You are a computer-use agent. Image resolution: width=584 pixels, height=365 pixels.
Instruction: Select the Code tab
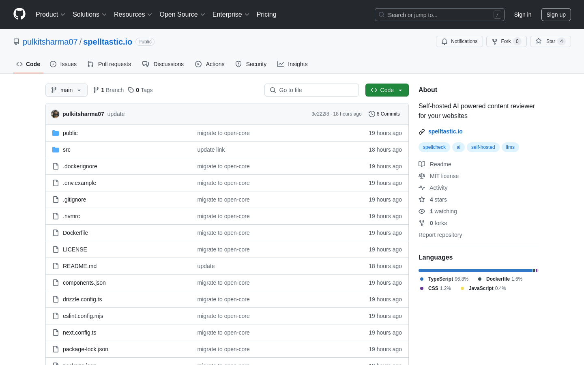[28, 64]
